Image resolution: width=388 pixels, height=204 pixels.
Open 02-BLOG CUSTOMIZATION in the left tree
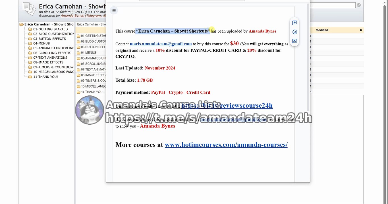pos(54,34)
